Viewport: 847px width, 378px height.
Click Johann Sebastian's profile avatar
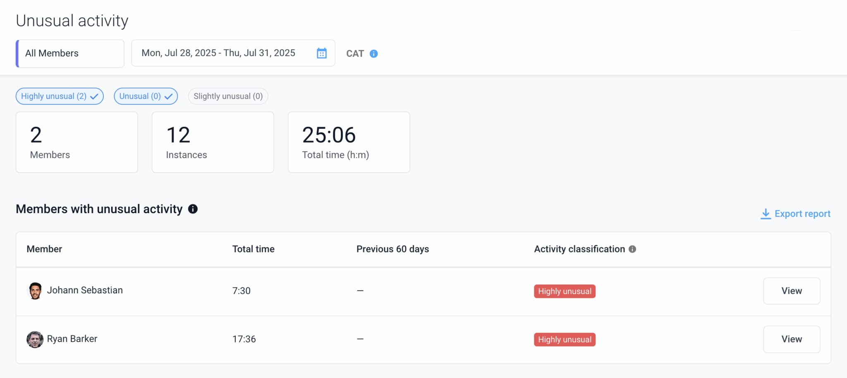pos(35,290)
